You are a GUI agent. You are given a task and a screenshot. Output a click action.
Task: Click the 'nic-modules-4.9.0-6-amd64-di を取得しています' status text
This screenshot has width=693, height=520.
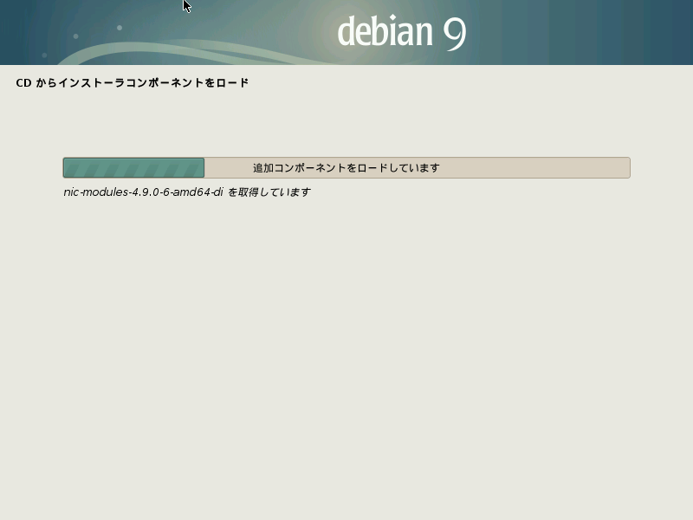pos(187,192)
